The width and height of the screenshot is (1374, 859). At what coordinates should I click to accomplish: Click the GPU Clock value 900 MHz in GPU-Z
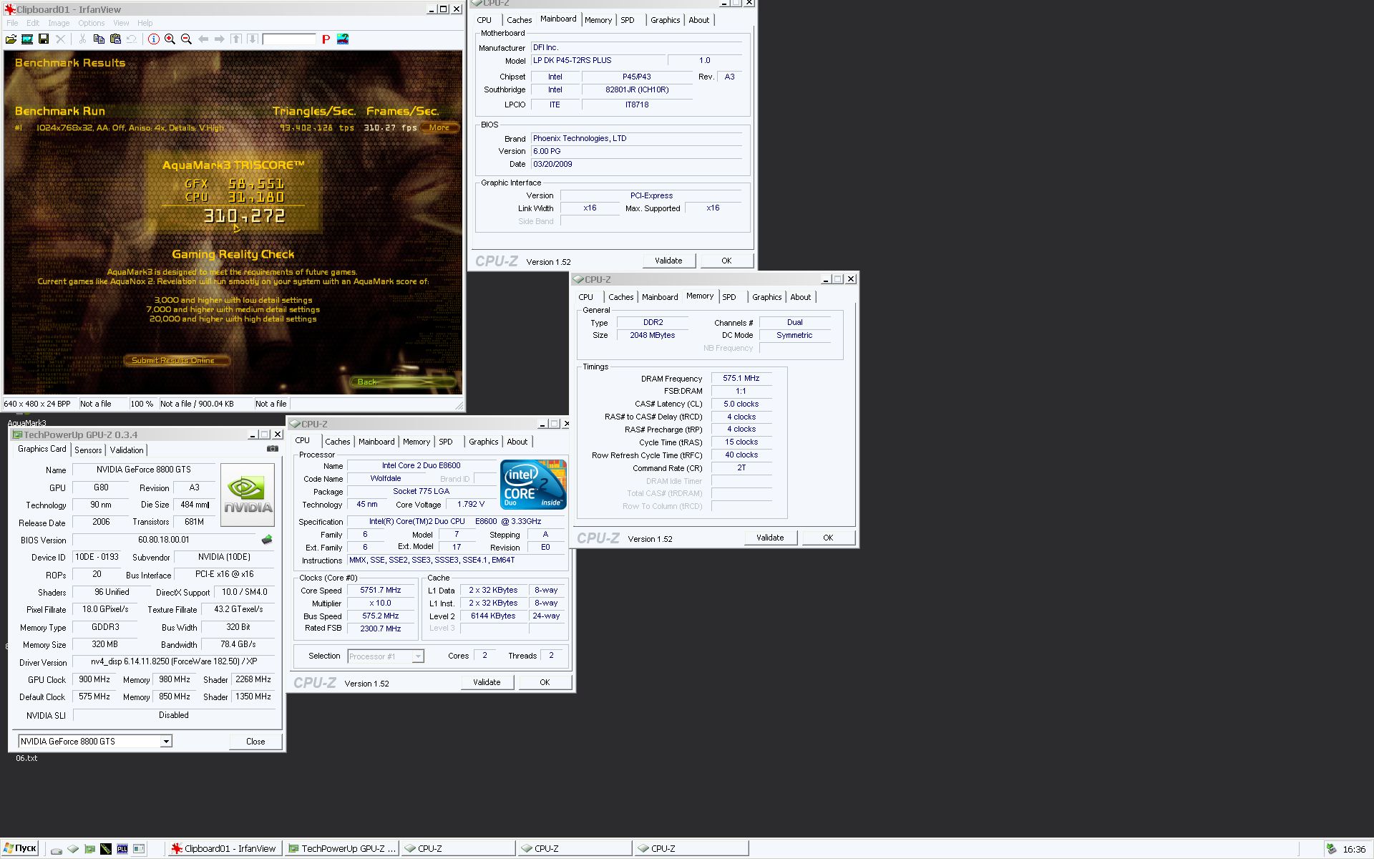coord(94,679)
